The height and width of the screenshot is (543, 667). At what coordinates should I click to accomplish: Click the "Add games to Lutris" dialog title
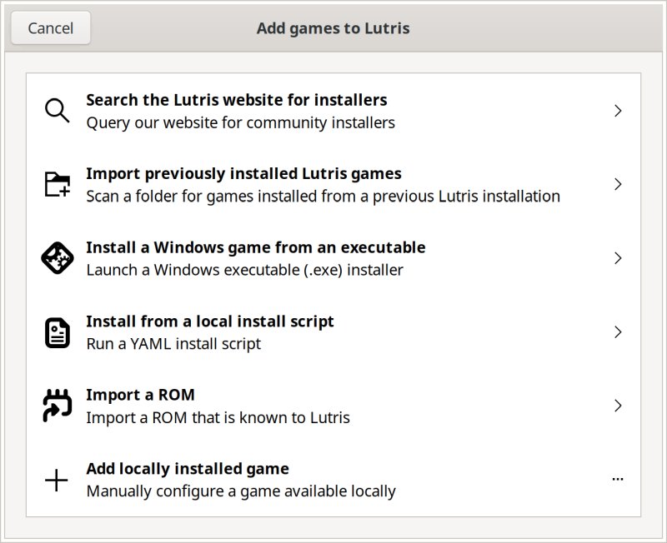point(333,28)
